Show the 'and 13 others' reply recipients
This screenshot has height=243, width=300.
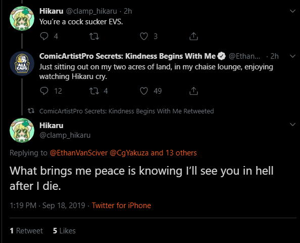coord(174,153)
